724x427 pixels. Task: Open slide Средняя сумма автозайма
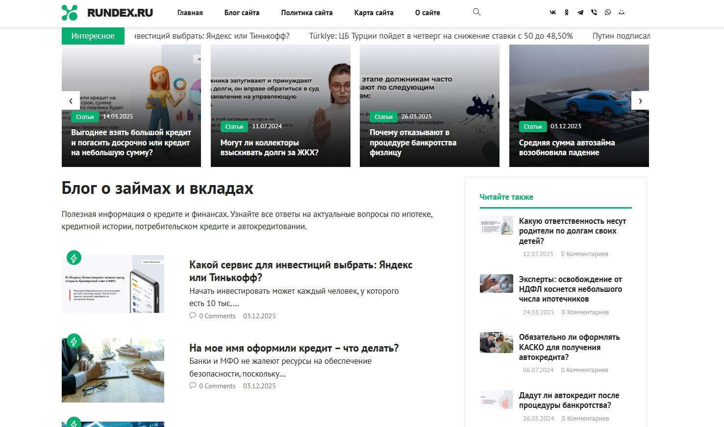click(x=567, y=148)
